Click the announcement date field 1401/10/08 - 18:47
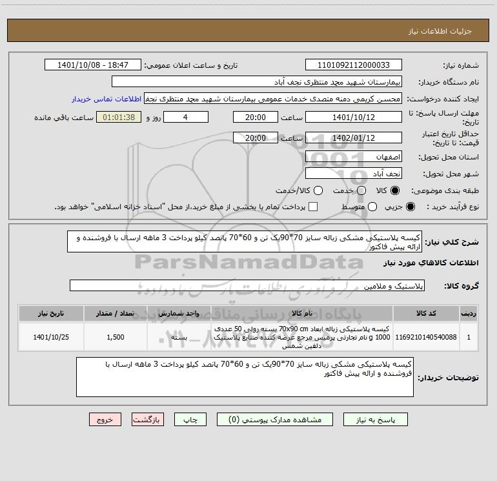This screenshot has width=497, height=481. pos(93,65)
